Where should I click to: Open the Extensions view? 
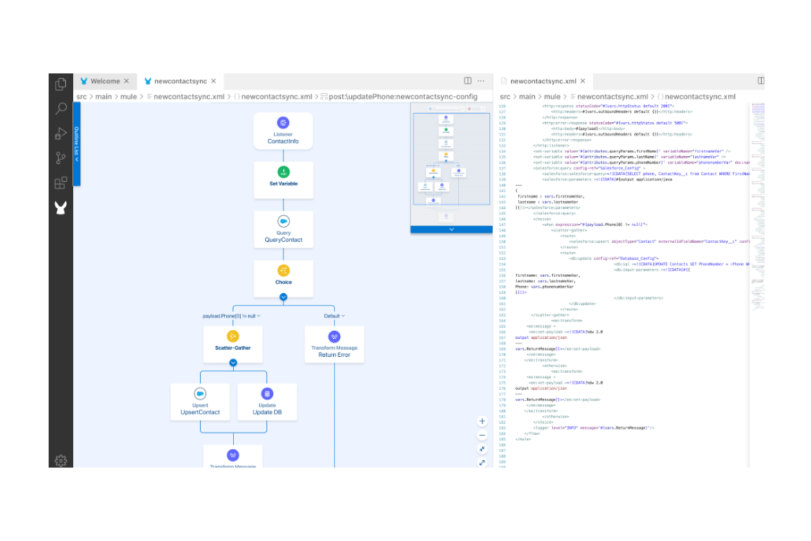(61, 183)
